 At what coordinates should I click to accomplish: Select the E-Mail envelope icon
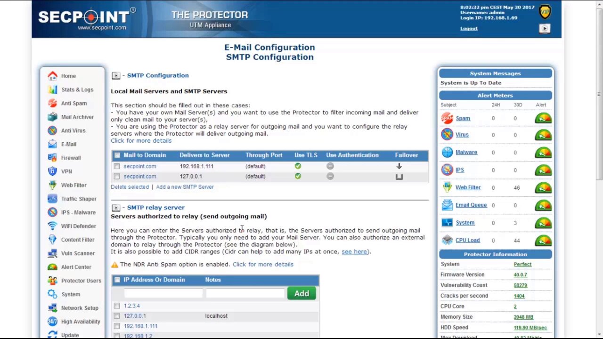[x=52, y=144]
